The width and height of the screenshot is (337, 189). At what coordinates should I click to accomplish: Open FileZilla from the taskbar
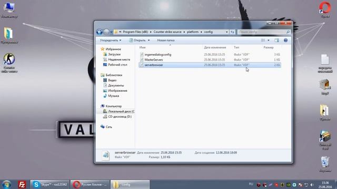click(x=22, y=184)
